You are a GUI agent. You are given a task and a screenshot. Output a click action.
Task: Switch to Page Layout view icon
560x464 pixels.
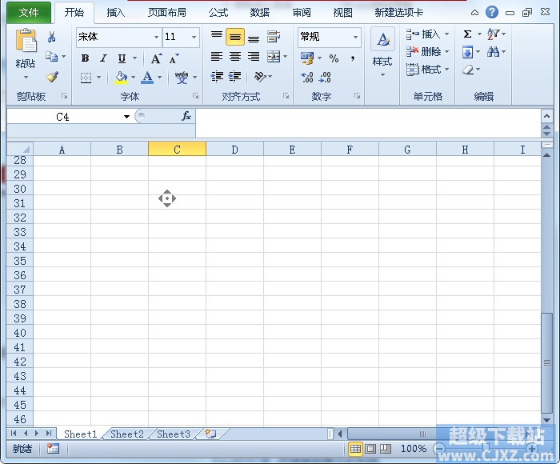pyautogui.click(x=370, y=449)
